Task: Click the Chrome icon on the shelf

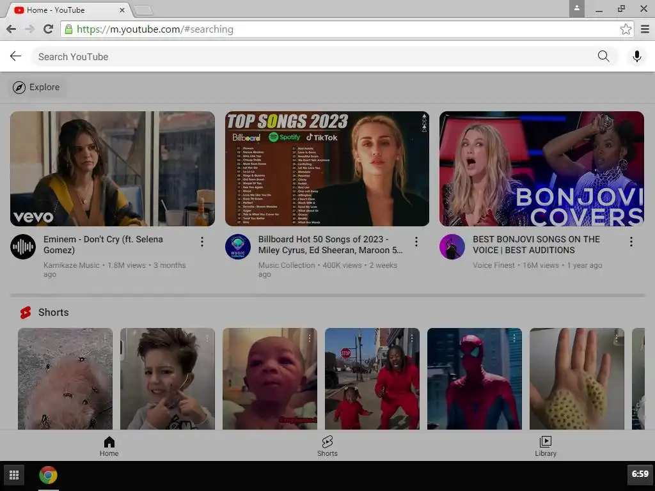Action: pos(48,475)
